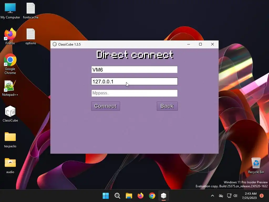Screen dimensions: 269x202
Task: Launch Firefox from the taskbar
Action: tap(141, 196)
